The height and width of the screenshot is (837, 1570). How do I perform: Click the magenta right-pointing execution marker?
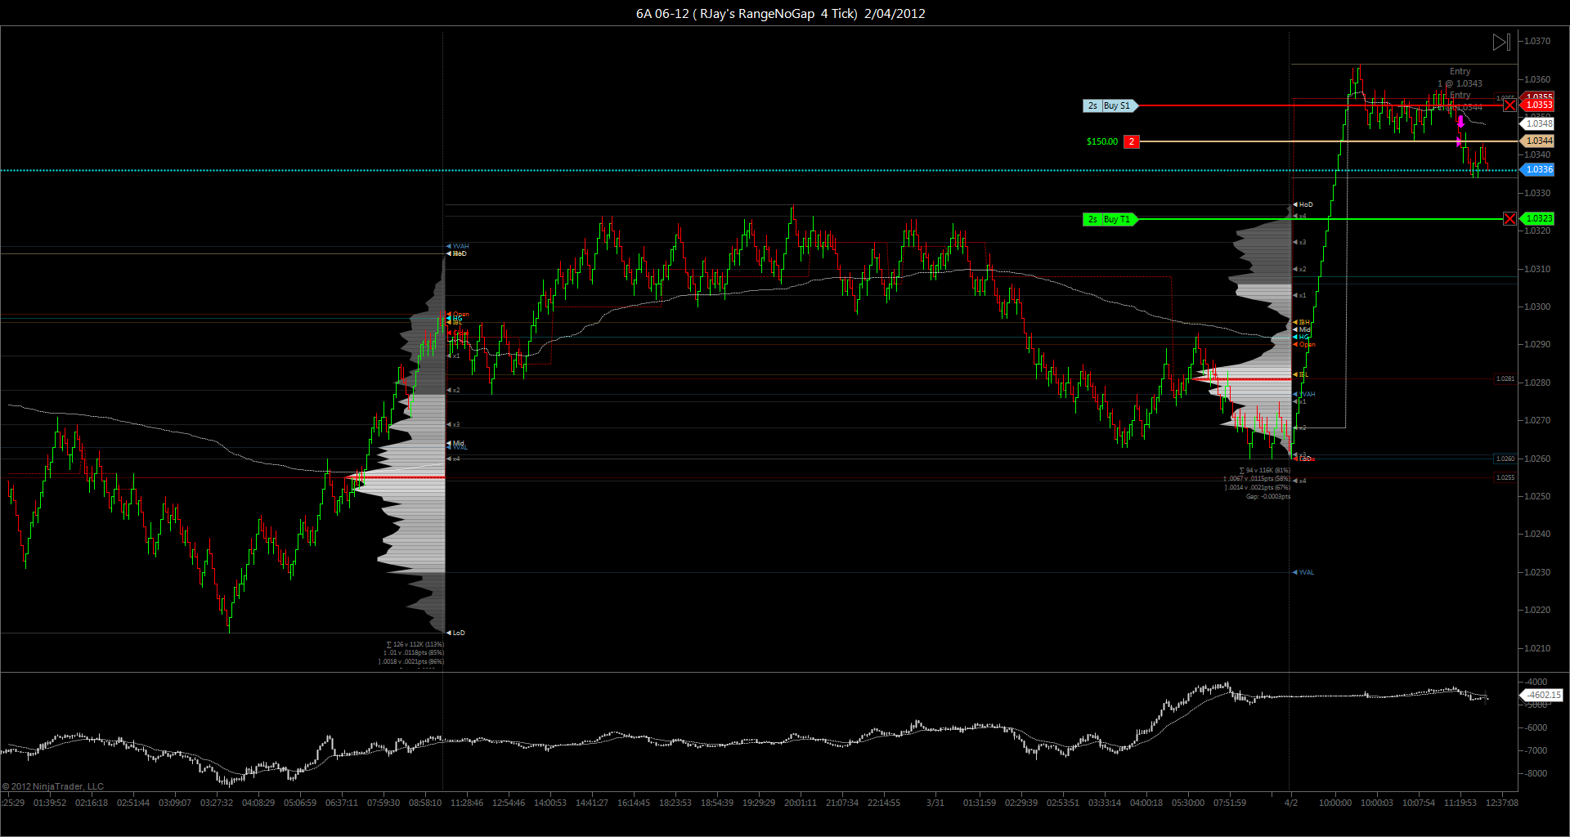1460,142
